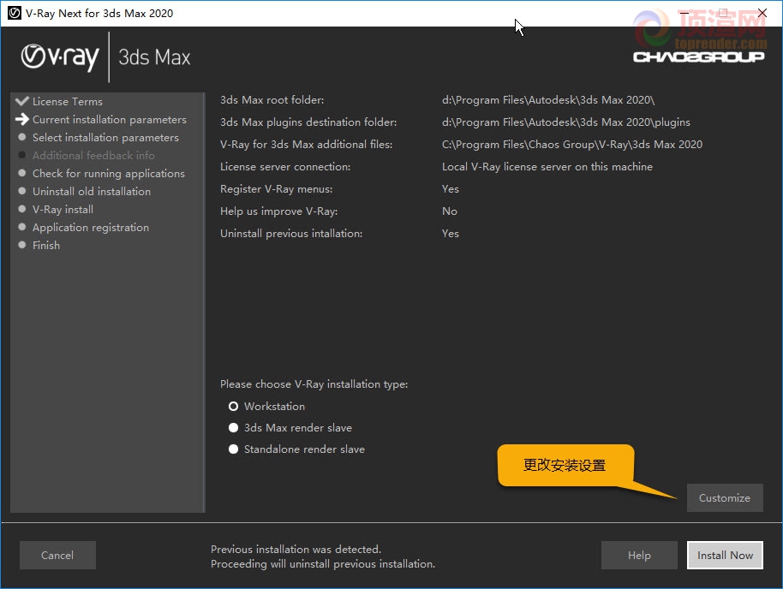This screenshot has width=783, height=589.
Task: Click the V-Ray title bar app icon
Action: pyautogui.click(x=15, y=13)
